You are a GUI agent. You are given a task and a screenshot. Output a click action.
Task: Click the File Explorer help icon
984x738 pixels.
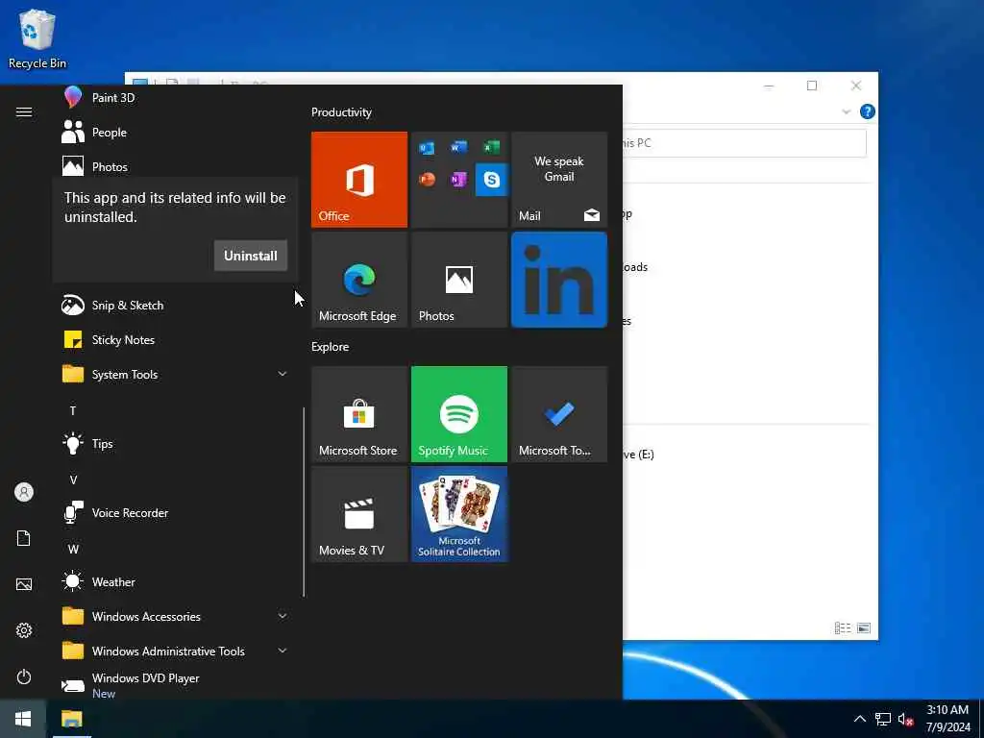[x=868, y=111]
